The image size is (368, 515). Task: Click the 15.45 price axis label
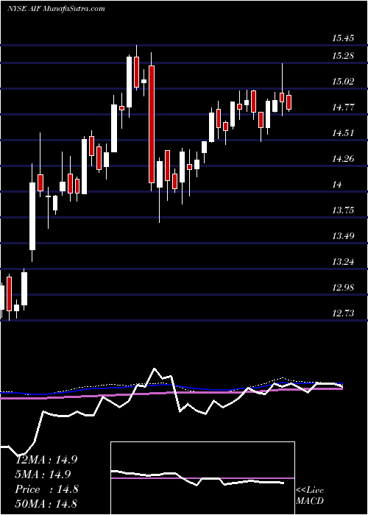pos(343,38)
